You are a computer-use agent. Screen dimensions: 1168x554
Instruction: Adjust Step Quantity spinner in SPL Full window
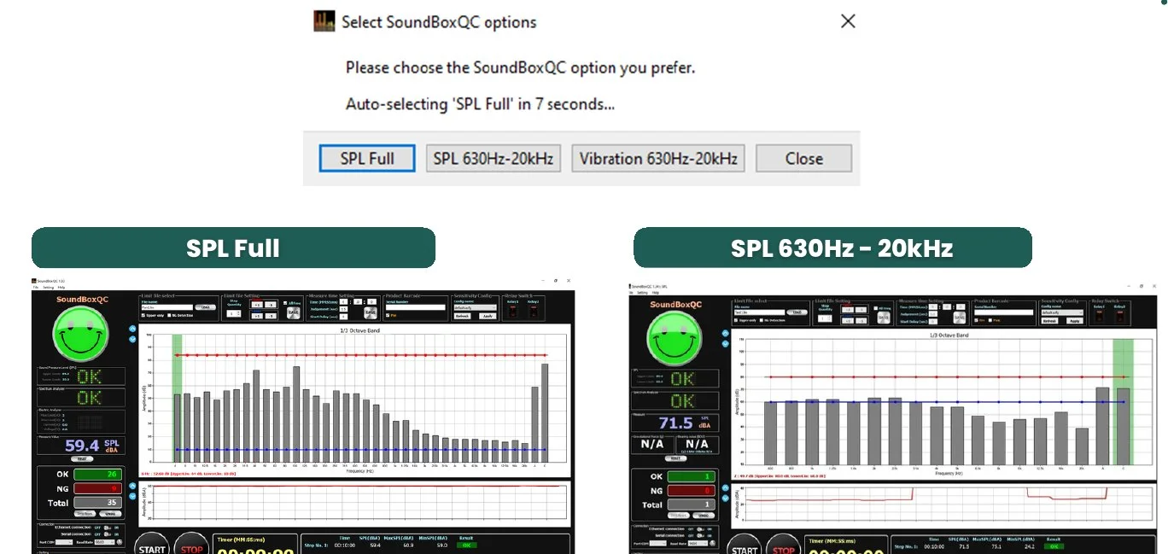(x=234, y=314)
